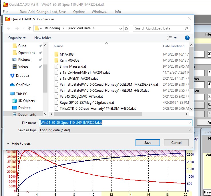Select This PC in the navigation pane
This screenshot has height=196, width=211.
[x=19, y=94]
